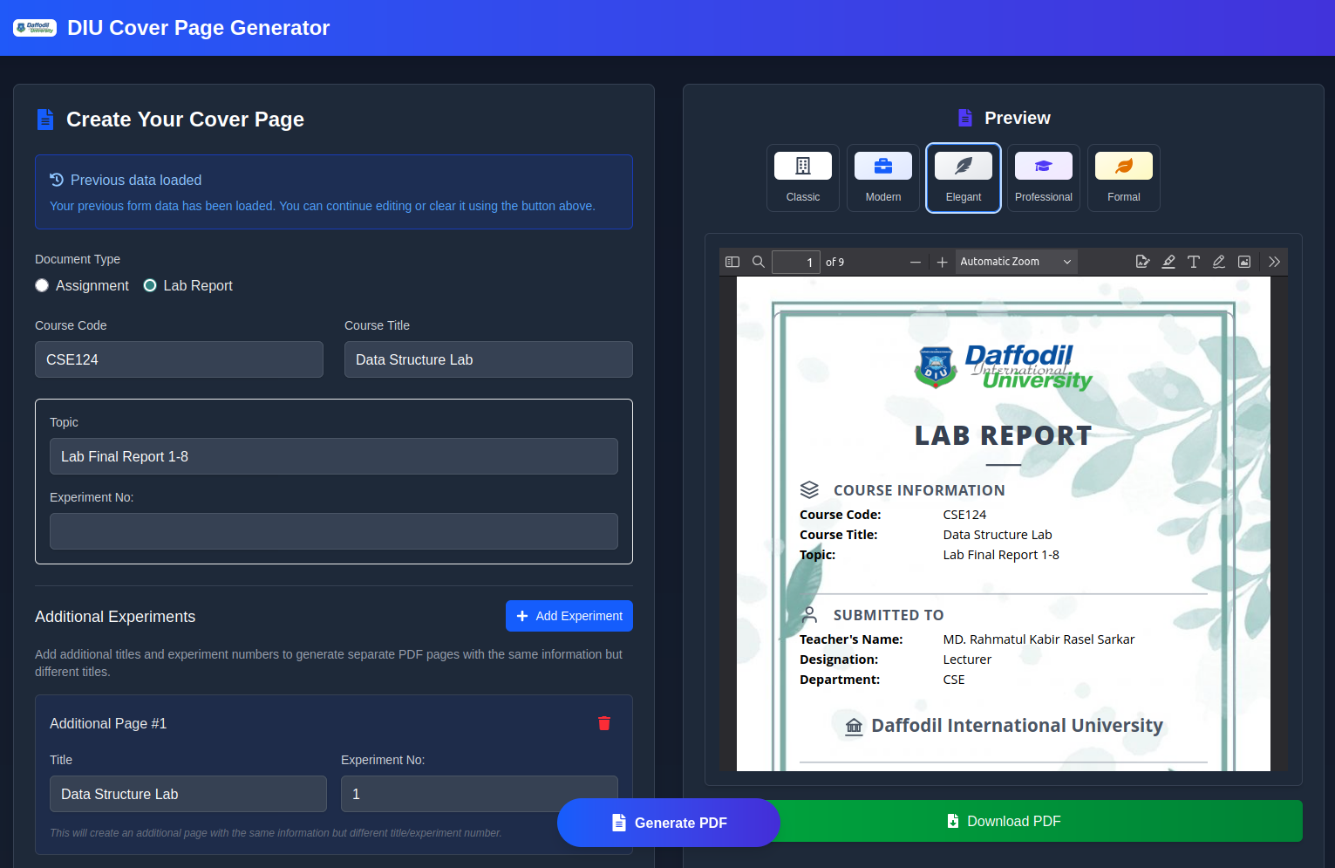Select the draw pencil tool icon
The height and width of the screenshot is (868, 1335).
point(1219,262)
